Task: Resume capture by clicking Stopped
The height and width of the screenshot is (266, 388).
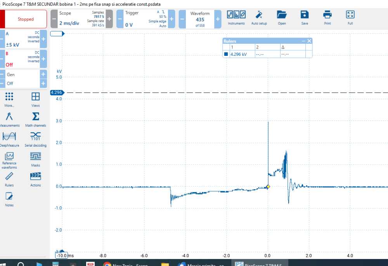Action: pos(26,19)
